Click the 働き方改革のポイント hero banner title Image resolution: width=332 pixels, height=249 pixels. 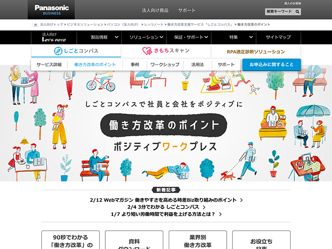tap(164, 125)
